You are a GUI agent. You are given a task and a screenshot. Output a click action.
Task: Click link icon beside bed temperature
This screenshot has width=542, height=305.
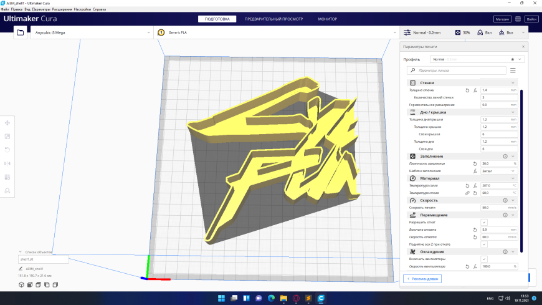467,193
